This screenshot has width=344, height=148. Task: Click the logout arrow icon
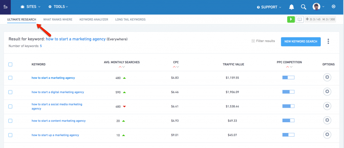(334, 7)
